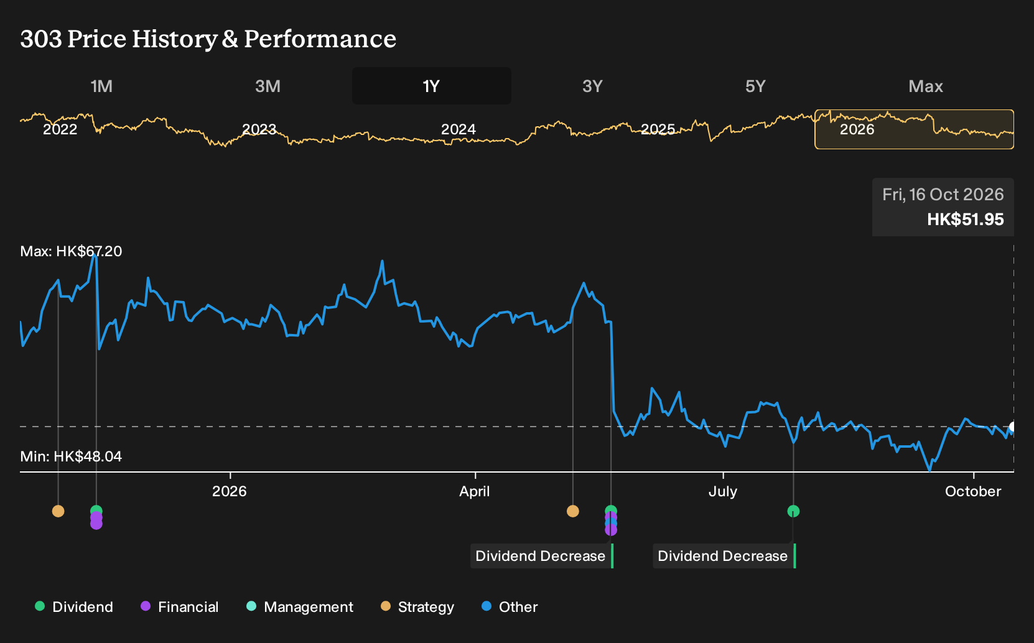The width and height of the screenshot is (1034, 643).
Task: Toggle the Financial legend filter
Action: pyautogui.click(x=180, y=607)
